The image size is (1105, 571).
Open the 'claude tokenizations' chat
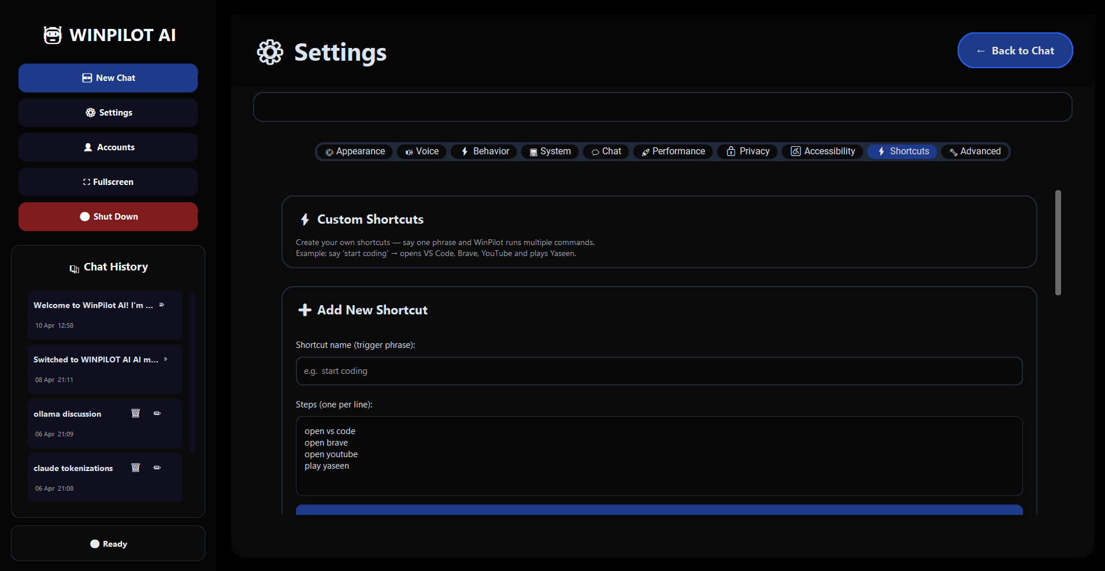click(x=105, y=477)
